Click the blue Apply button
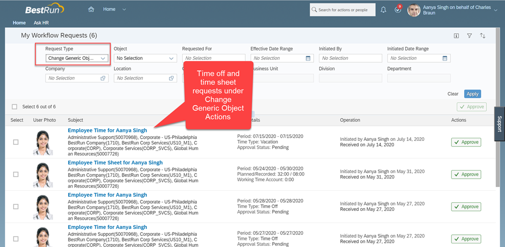 pos(473,94)
